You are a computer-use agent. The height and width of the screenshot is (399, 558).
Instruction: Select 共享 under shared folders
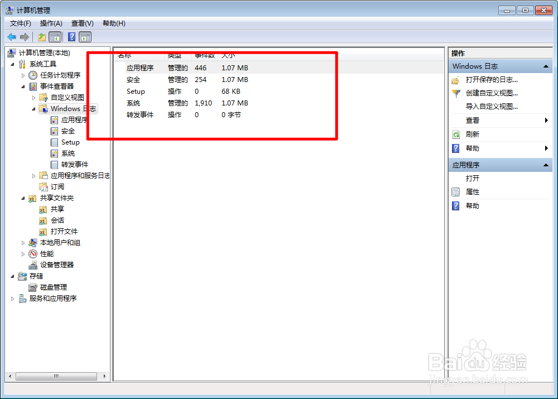click(x=57, y=209)
